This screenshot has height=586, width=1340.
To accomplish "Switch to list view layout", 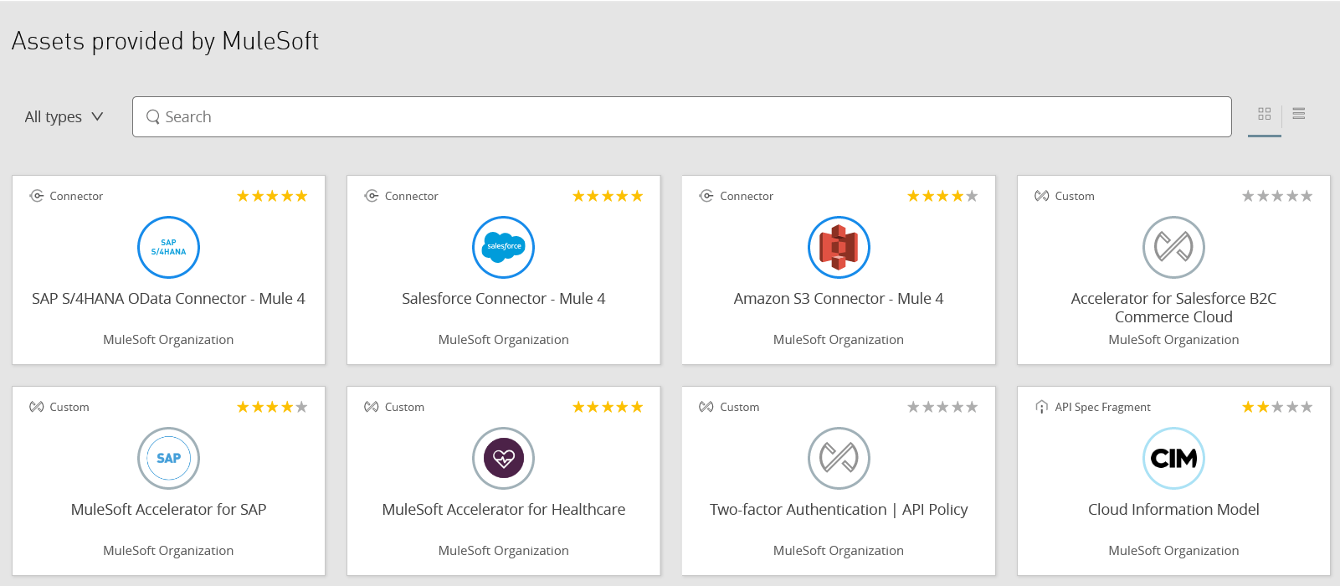I will (1299, 114).
